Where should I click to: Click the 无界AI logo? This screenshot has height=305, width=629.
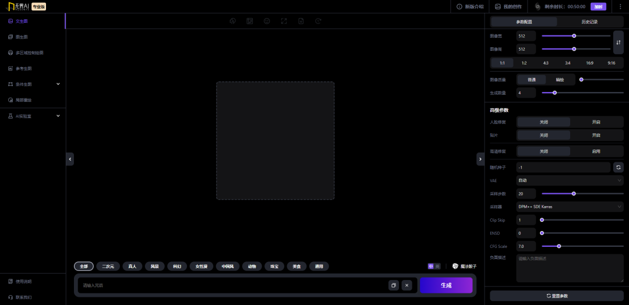click(x=19, y=6)
